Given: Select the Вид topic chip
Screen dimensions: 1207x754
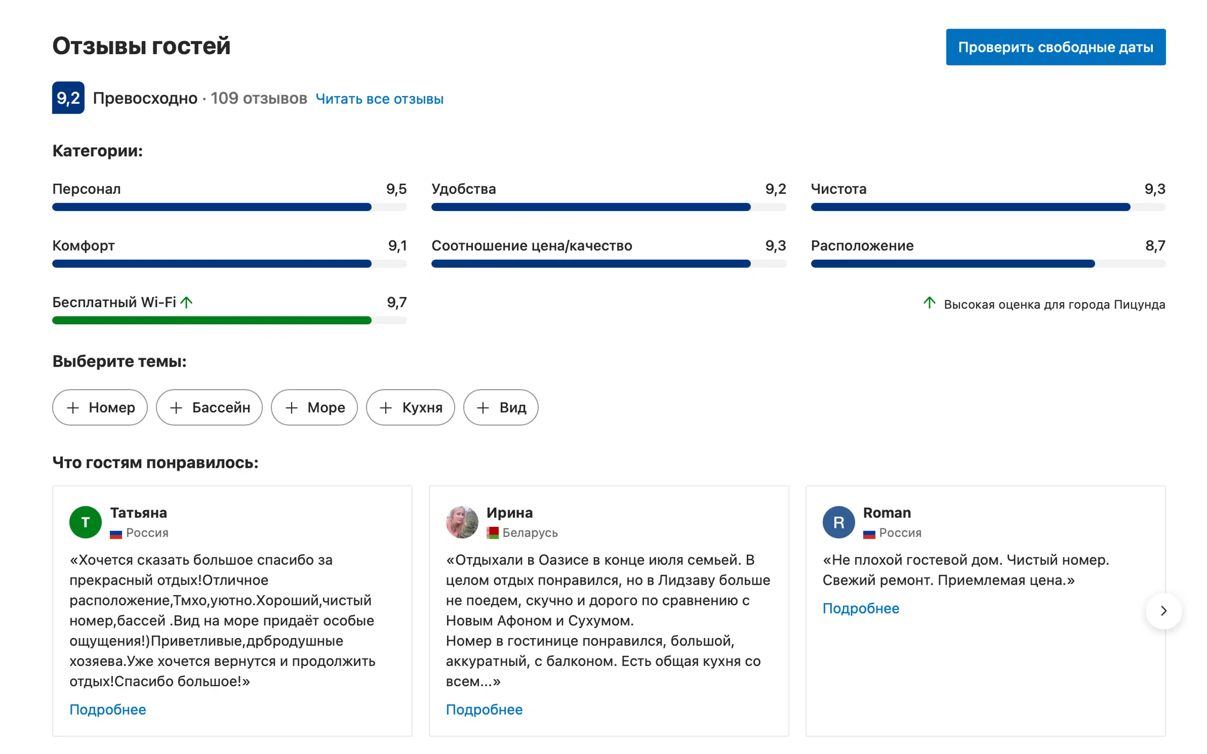Looking at the screenshot, I should 501,408.
